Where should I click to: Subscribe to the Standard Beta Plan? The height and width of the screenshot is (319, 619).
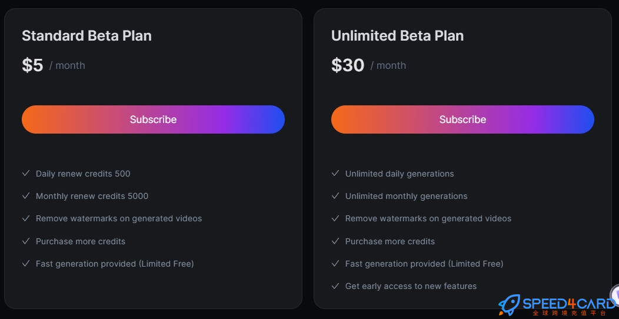pos(153,119)
